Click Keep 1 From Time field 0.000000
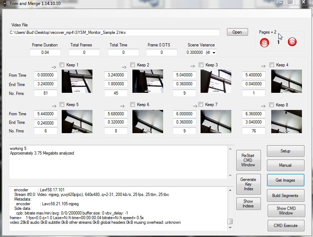Image resolution: width=313 pixels, height=237 pixels. click(x=46, y=75)
